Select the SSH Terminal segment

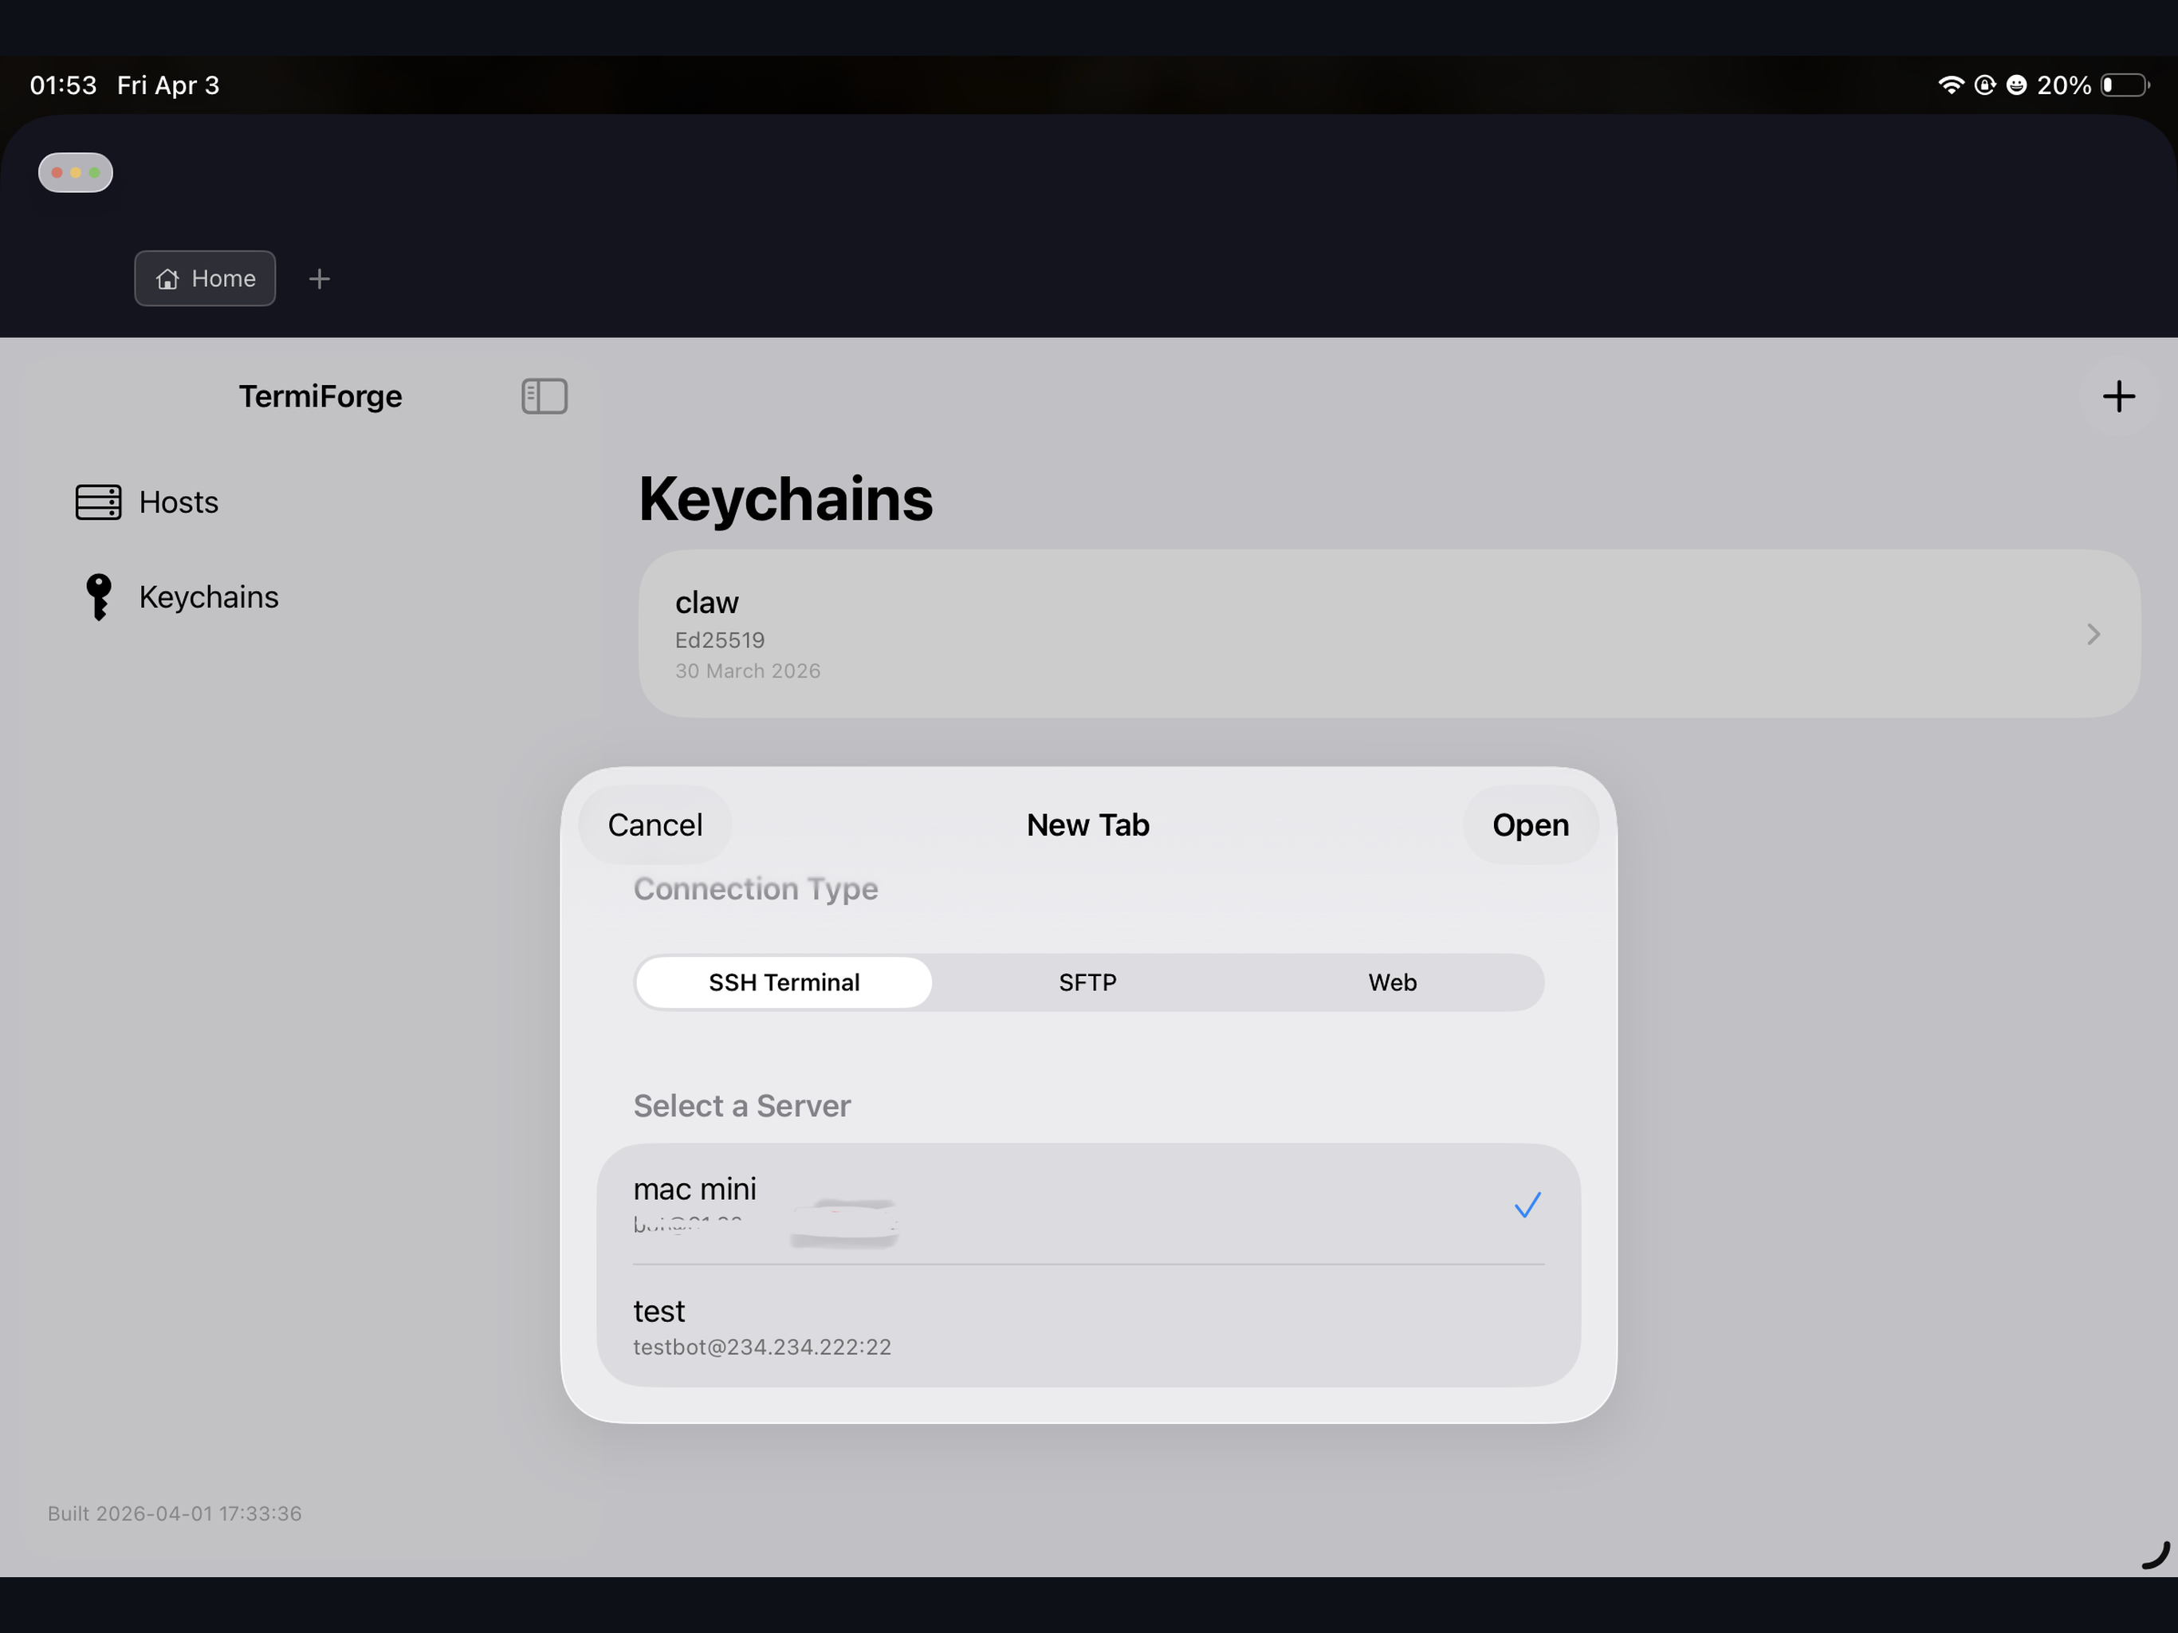coord(783,982)
